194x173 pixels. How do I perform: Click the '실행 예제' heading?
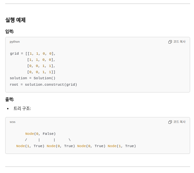15,20
